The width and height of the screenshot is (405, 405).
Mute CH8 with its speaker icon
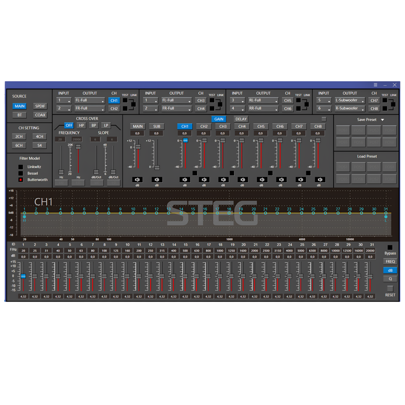[x=320, y=179]
